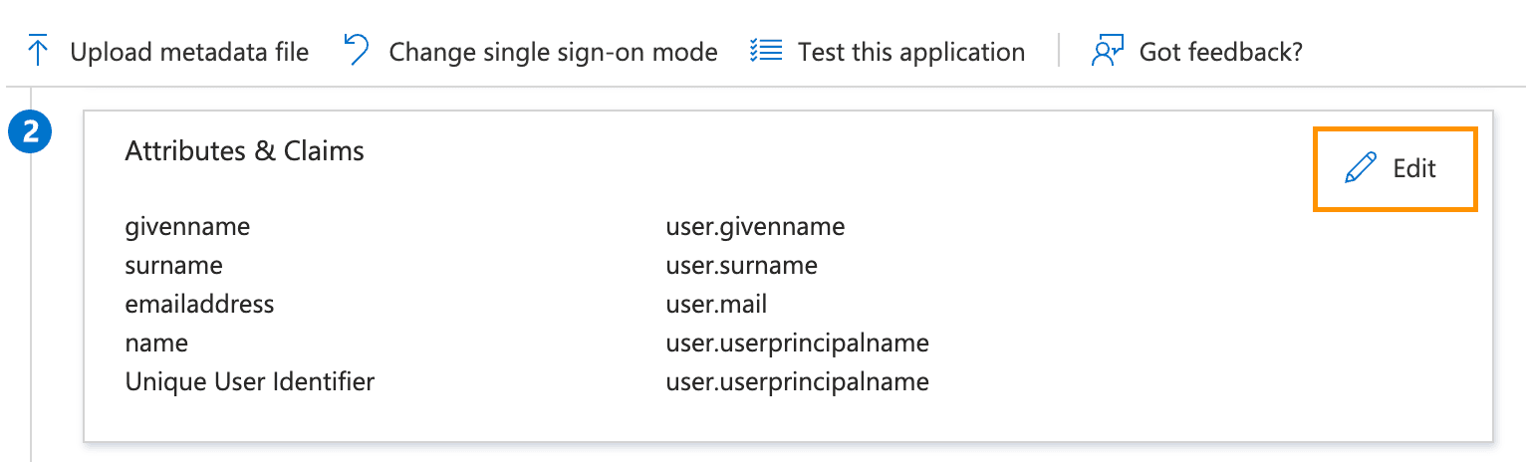
Task: Click the upload arrow icon
Action: pos(39,51)
